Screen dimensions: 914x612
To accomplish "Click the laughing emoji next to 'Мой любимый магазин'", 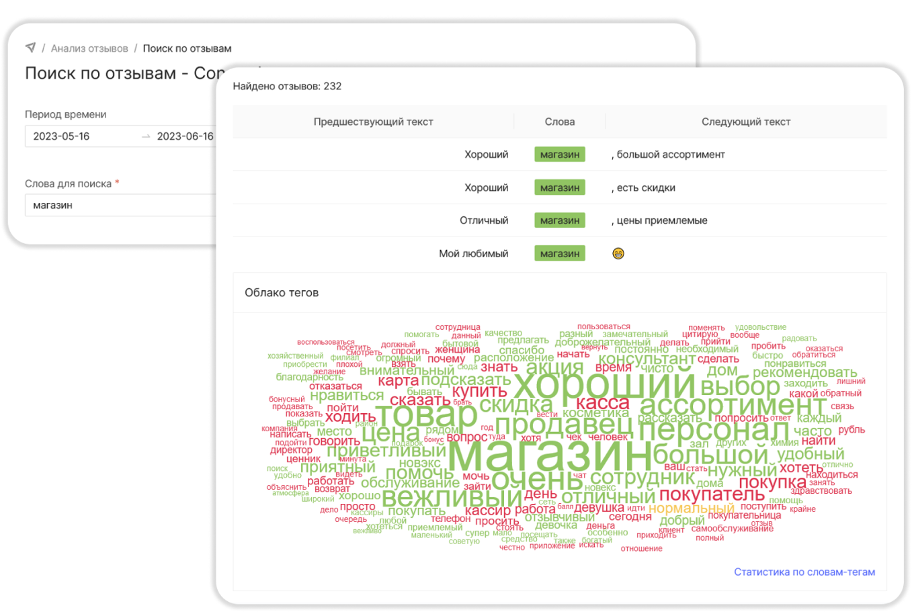I will click(x=618, y=253).
